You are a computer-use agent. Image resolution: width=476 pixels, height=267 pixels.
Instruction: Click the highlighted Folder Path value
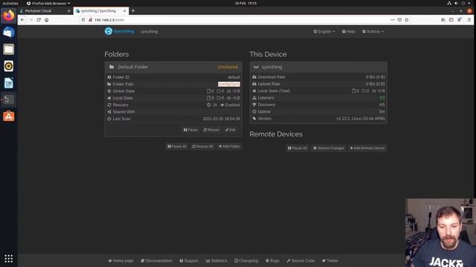pos(229,84)
